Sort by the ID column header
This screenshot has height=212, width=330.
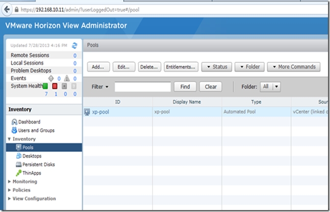(118, 102)
